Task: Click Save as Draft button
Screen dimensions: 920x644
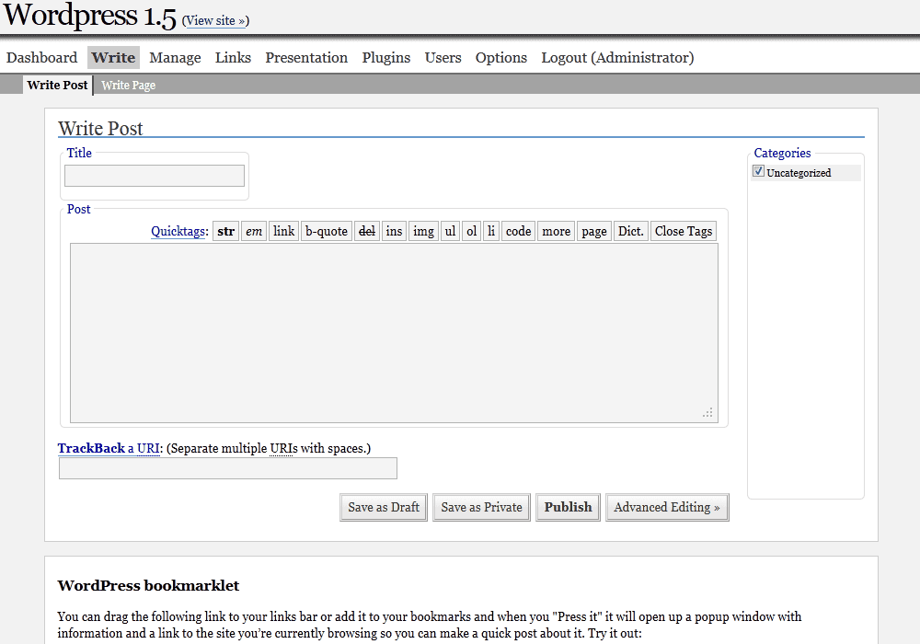Action: [384, 507]
